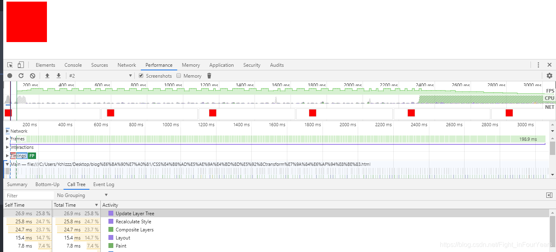Select the Recalculate Style row
The image size is (556, 252).
coord(276,221)
